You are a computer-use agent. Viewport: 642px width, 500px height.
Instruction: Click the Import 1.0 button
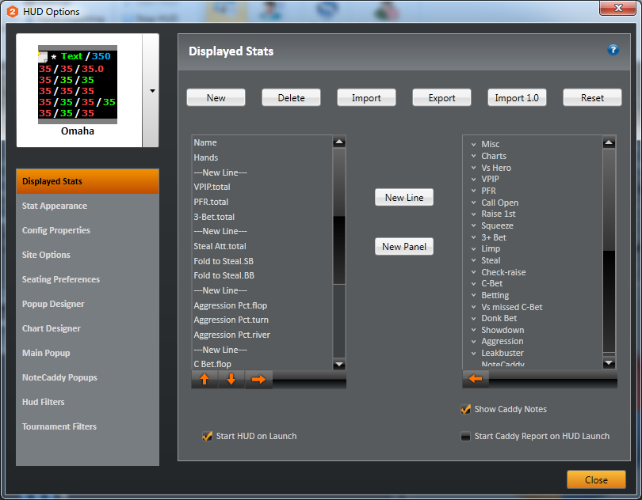(517, 97)
